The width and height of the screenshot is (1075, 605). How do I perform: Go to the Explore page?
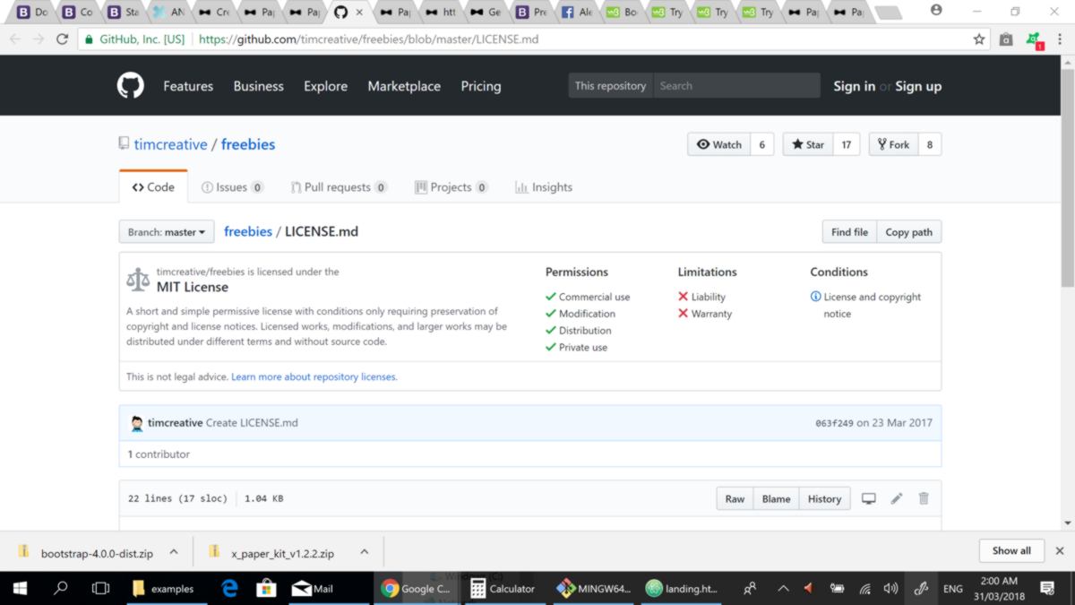click(325, 86)
